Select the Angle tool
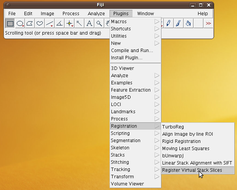 pos(60,23)
